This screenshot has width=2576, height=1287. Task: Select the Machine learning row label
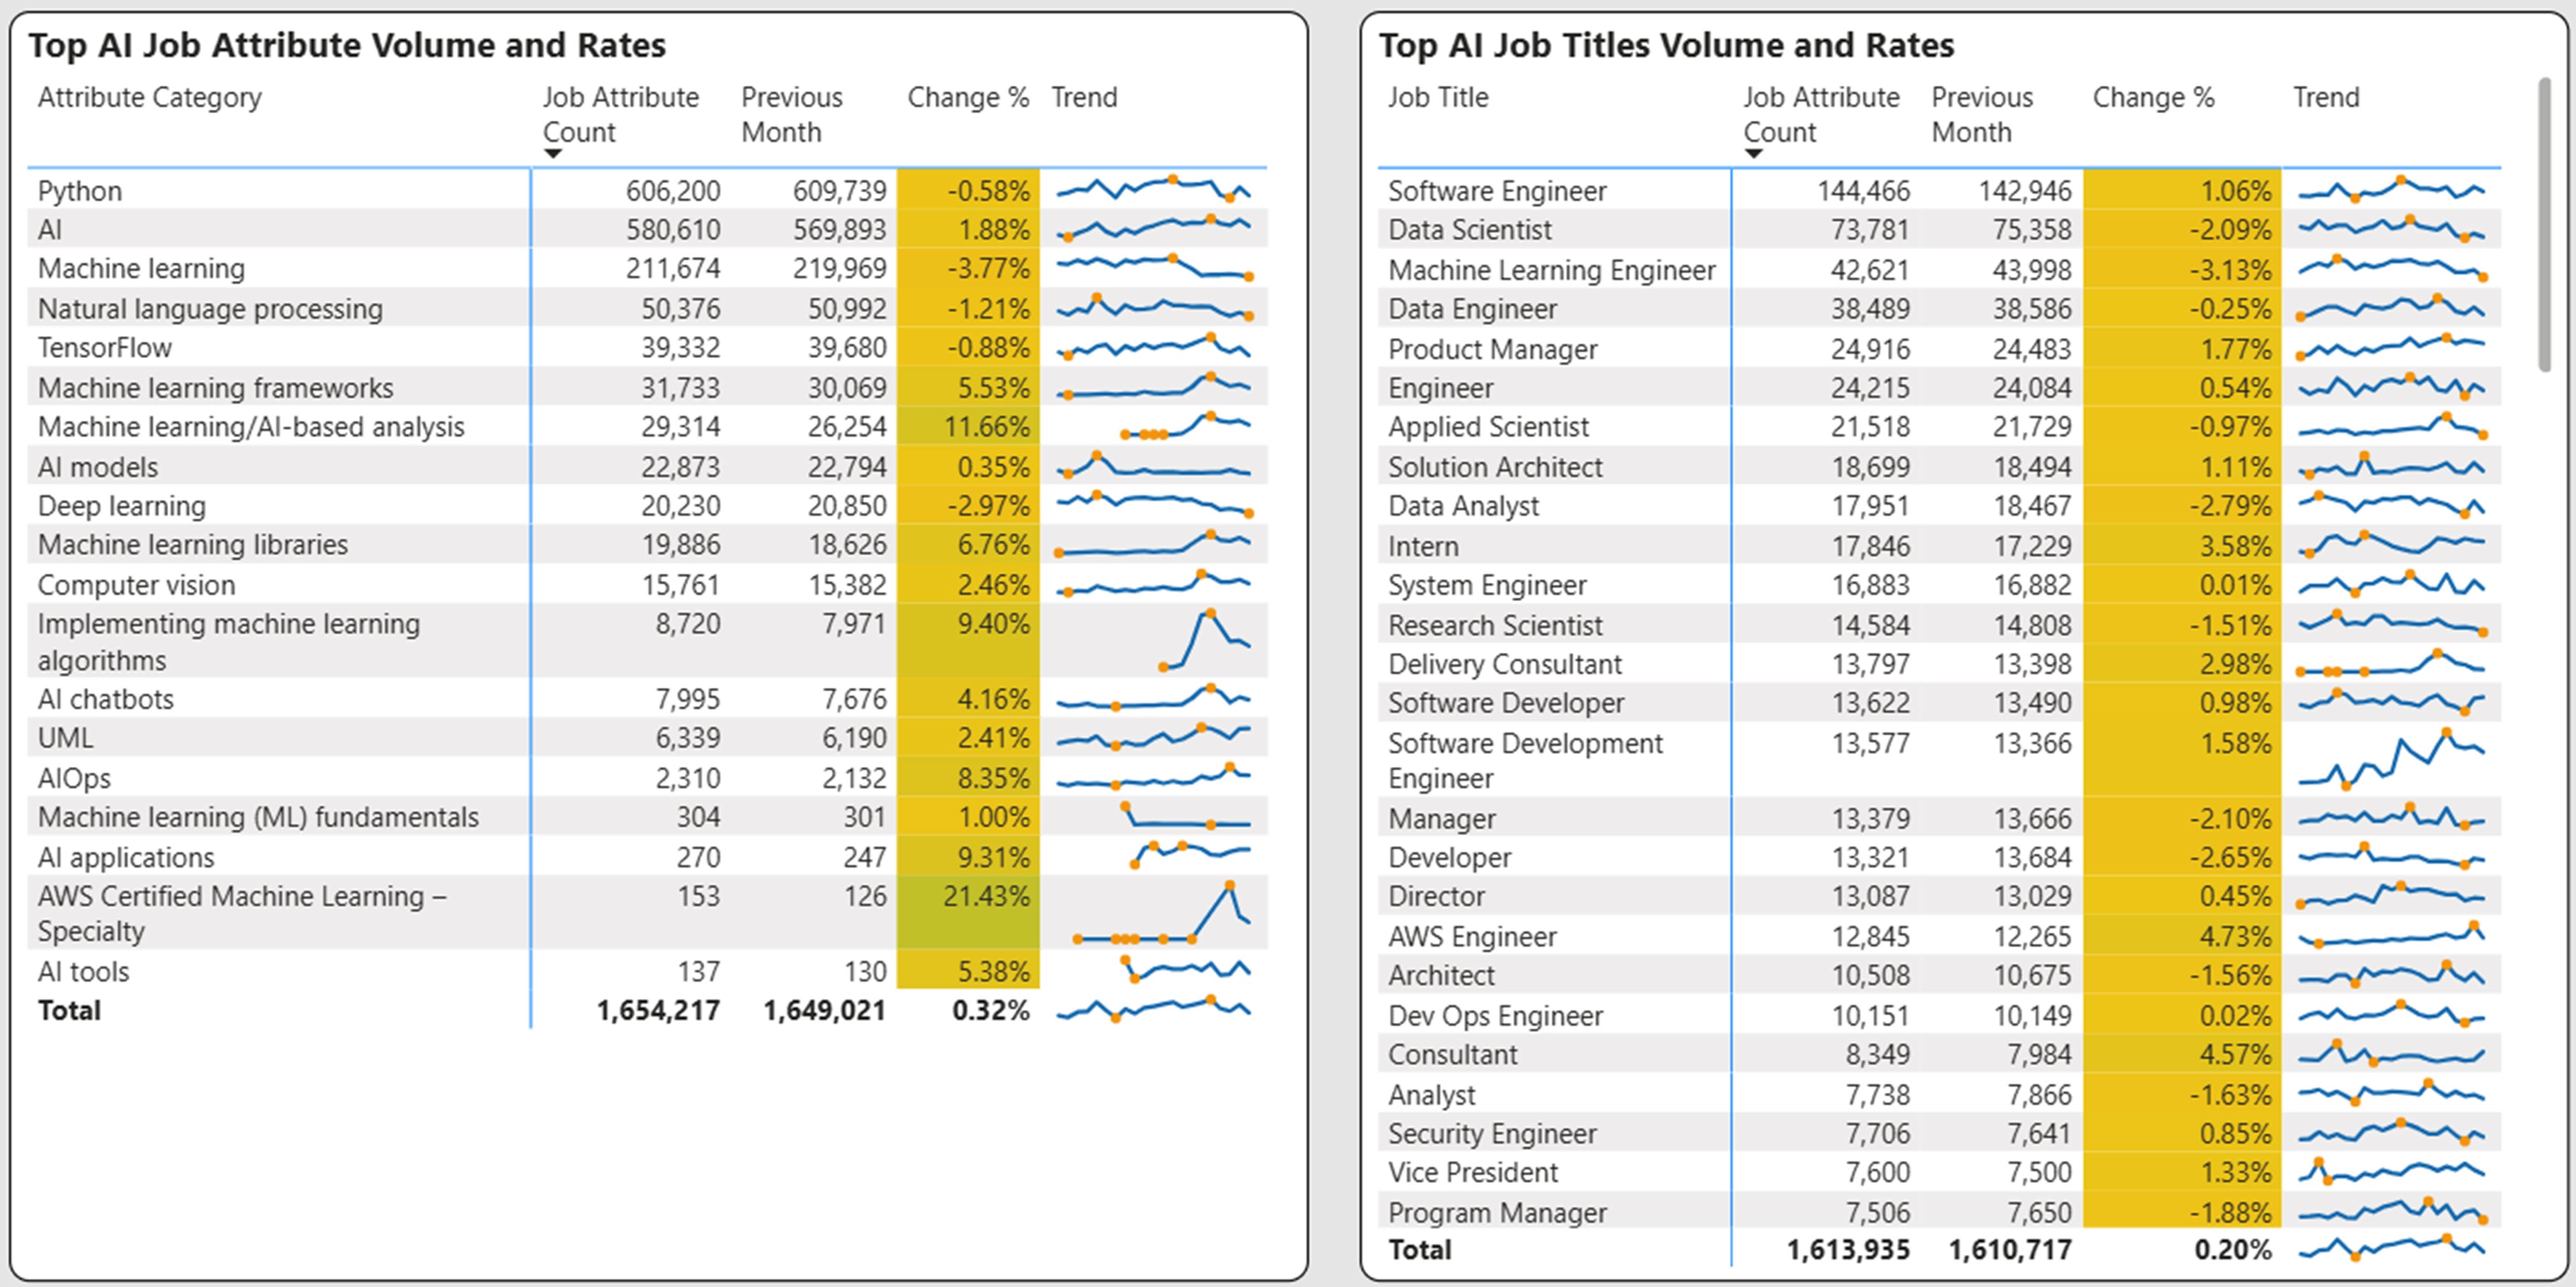[141, 269]
